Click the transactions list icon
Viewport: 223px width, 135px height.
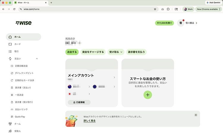point(10,51)
